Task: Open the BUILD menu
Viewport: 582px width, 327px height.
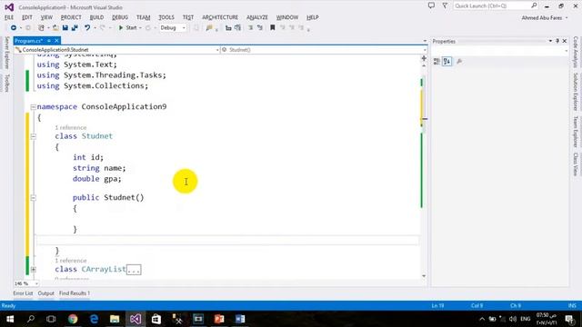Action: pos(96,17)
